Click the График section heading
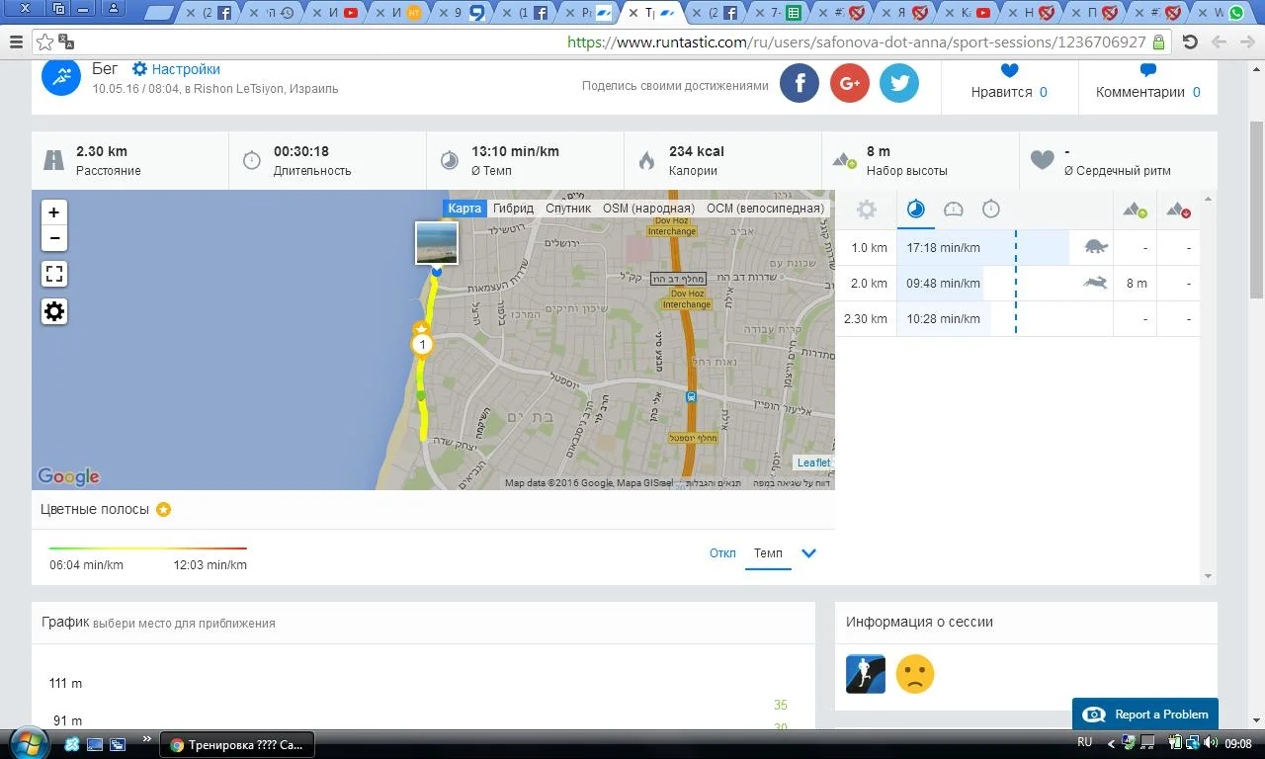Image resolution: width=1265 pixels, height=759 pixels. click(x=65, y=622)
